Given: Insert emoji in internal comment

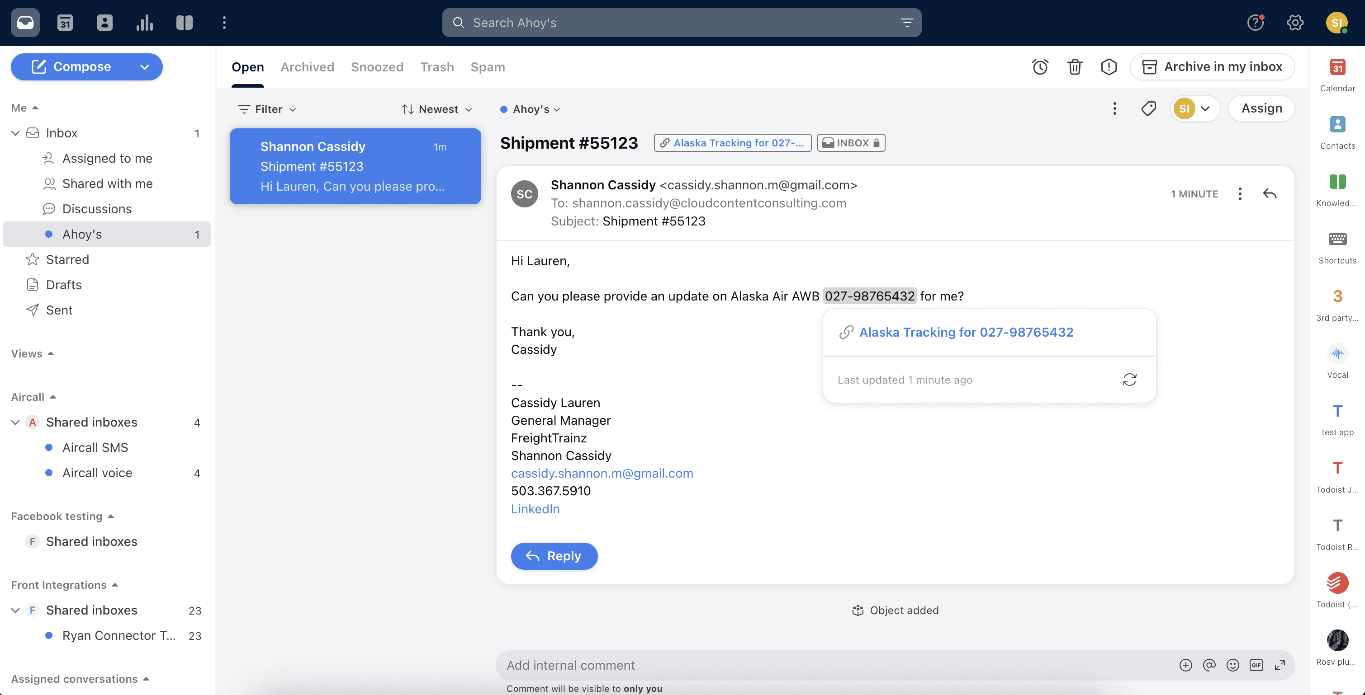Looking at the screenshot, I should tap(1232, 665).
